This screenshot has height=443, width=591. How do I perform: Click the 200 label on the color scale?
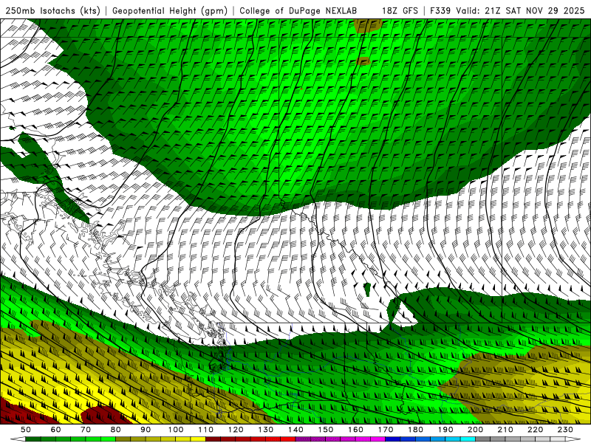pyautogui.click(x=475, y=430)
